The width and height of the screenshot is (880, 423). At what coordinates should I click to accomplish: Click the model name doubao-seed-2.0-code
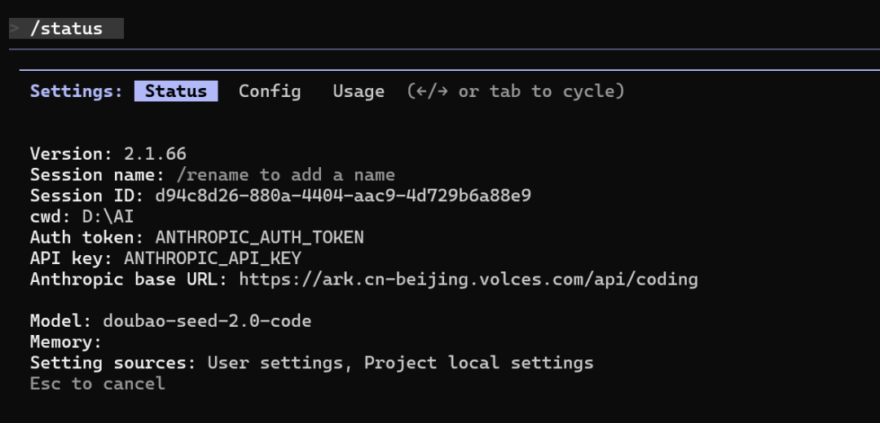coord(207,321)
